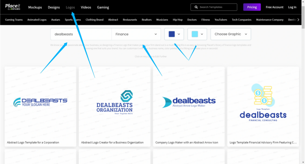305x164 pixels.
Task: Open the Free Account link
Action: (x=274, y=7)
